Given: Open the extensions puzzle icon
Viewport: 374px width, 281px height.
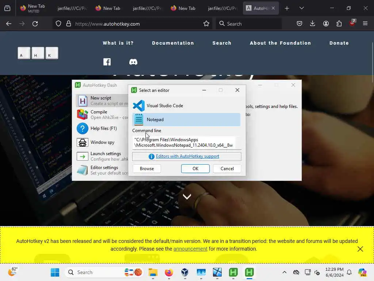Looking at the screenshot, I should click(339, 23).
